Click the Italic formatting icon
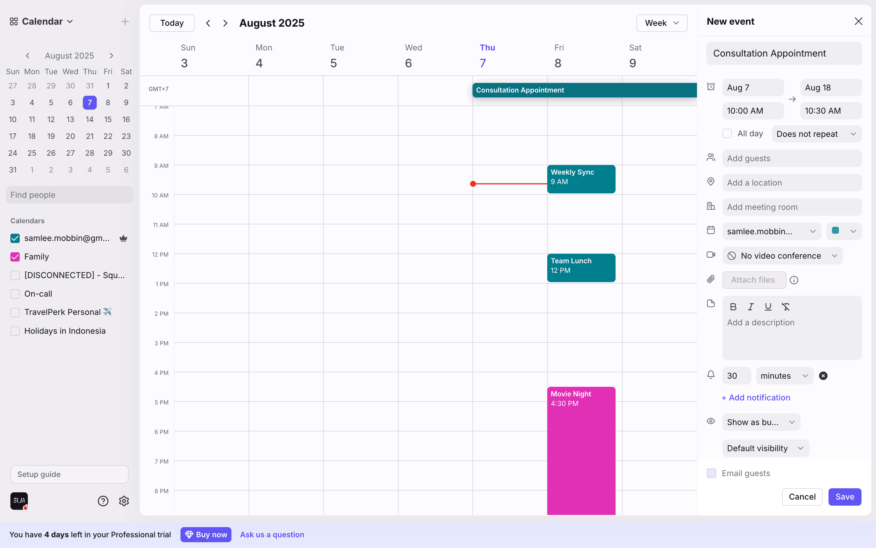Screen dimensions: 876x548 coord(750,307)
